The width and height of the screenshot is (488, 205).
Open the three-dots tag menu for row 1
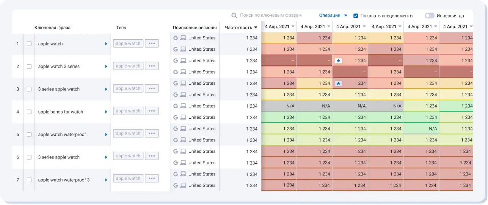tap(152, 43)
